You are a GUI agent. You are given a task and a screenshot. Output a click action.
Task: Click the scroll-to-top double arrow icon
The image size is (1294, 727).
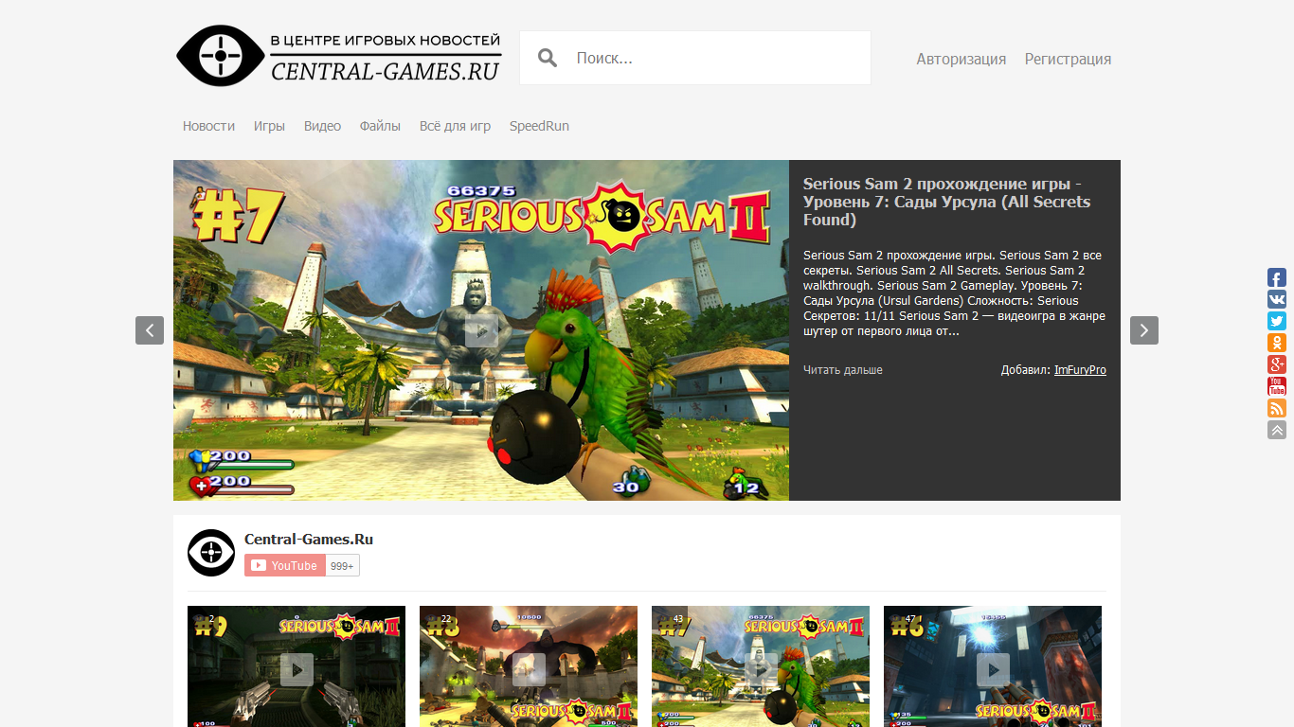1277,430
